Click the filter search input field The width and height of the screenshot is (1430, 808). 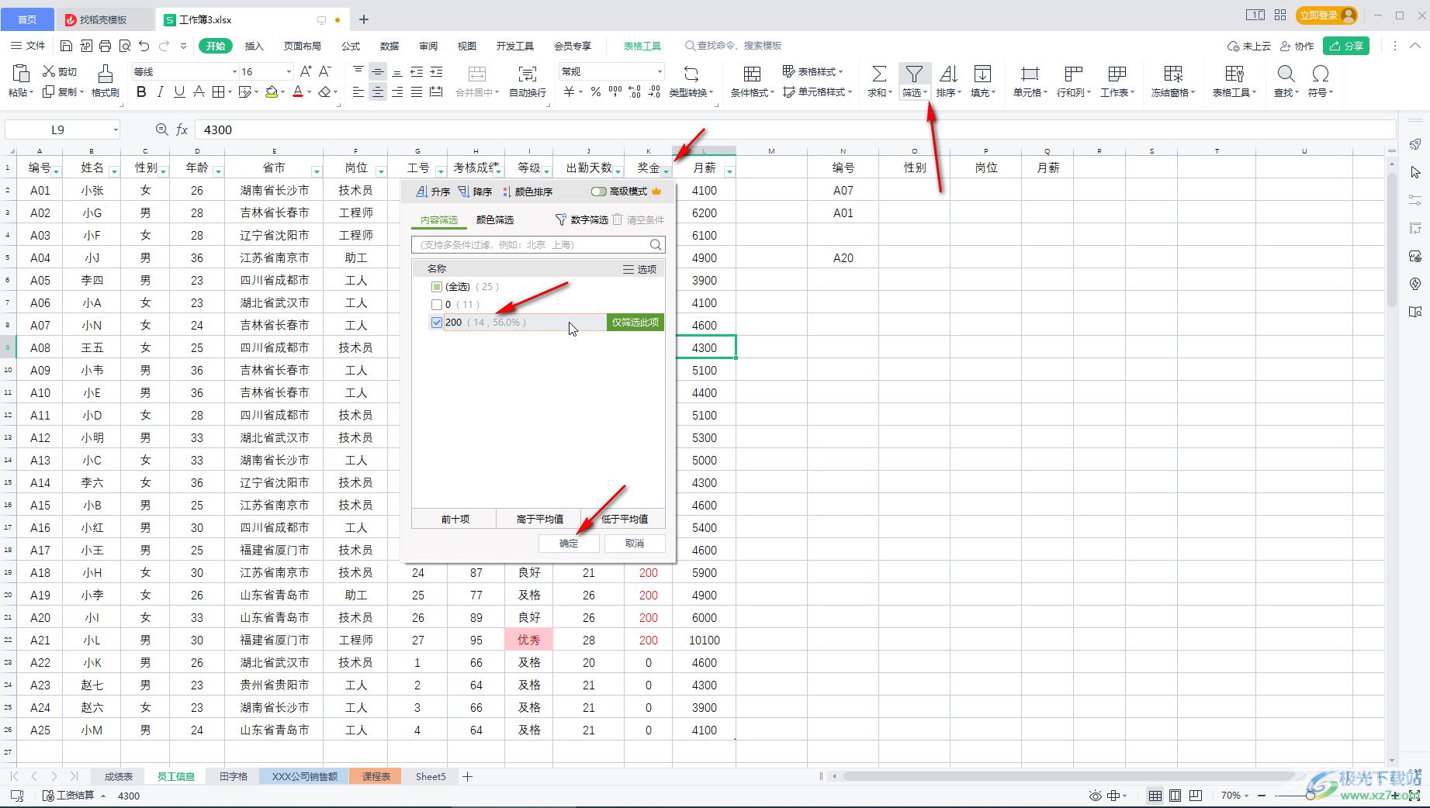tap(538, 245)
